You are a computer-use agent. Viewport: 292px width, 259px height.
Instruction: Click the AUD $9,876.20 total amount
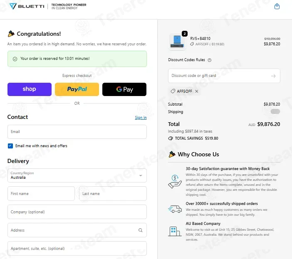point(264,124)
